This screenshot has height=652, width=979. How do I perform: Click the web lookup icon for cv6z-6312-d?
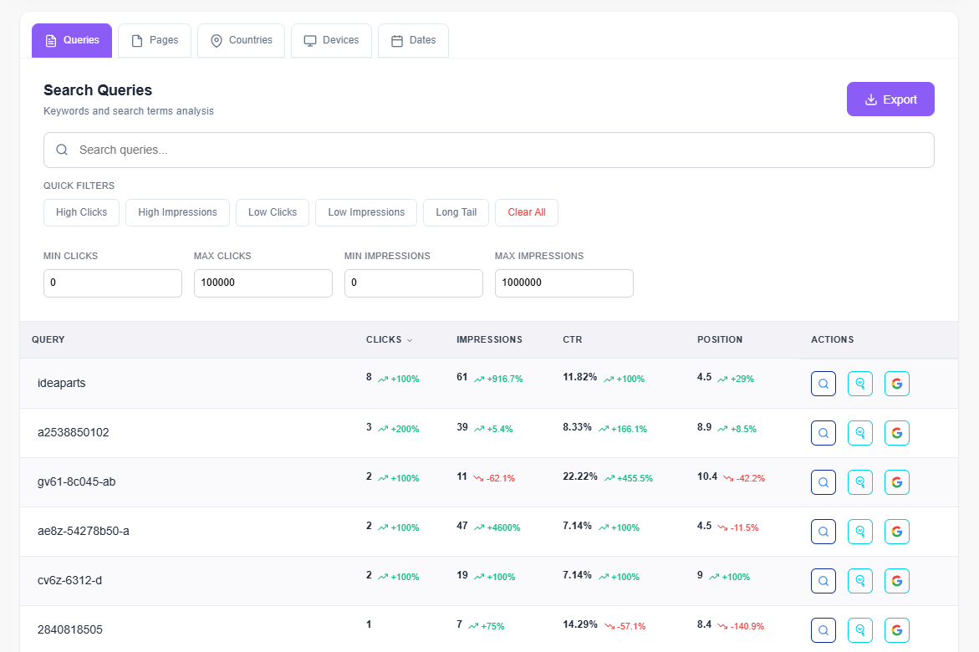coord(859,580)
